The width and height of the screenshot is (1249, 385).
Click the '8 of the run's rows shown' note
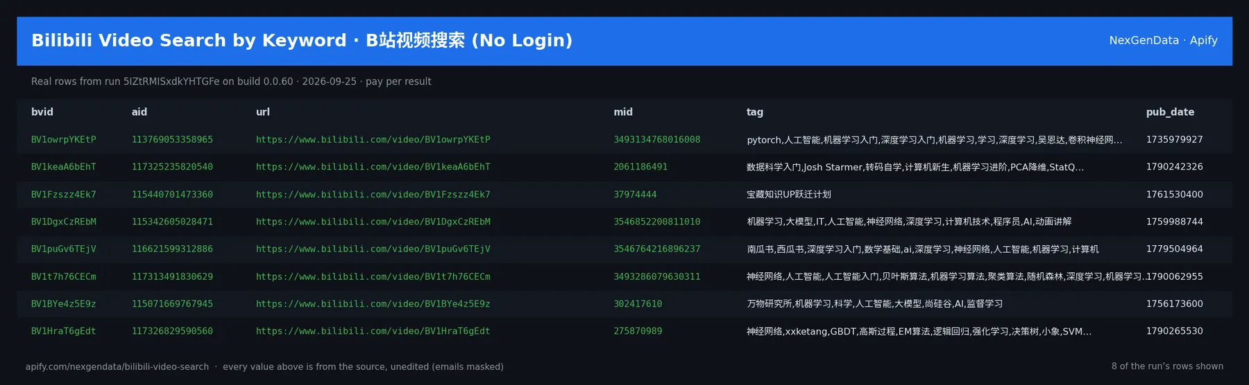tap(1167, 366)
